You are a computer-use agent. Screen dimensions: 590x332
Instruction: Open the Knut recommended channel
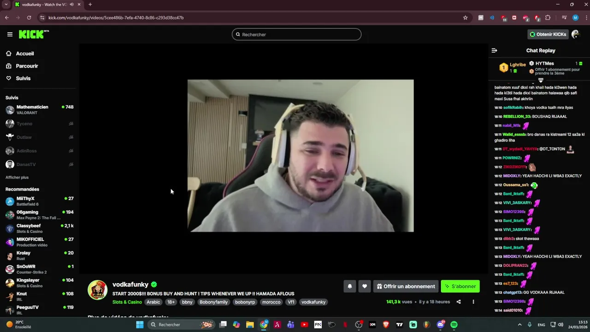click(x=40, y=296)
